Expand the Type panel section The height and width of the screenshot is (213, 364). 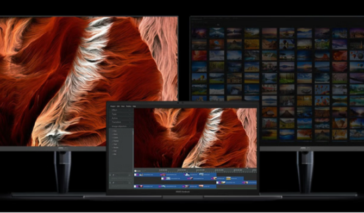[121, 114]
